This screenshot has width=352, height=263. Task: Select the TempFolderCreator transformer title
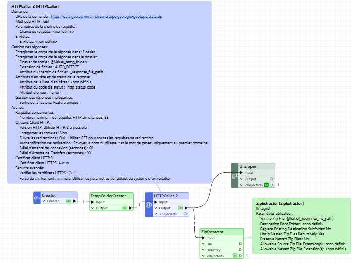(x=108, y=196)
